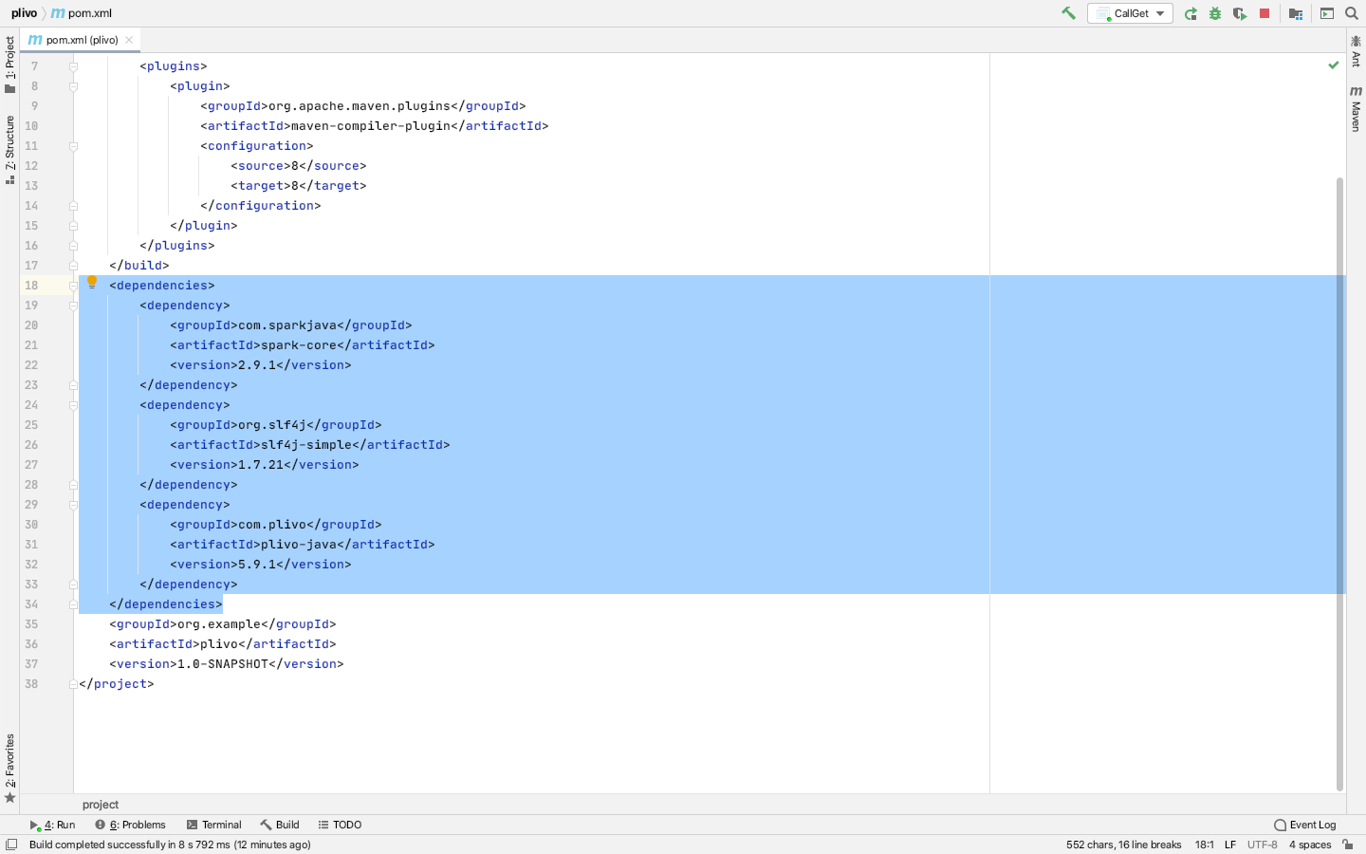This screenshot has width=1366, height=854.
Task: Click the Build project hammer icon
Action: (x=1068, y=13)
